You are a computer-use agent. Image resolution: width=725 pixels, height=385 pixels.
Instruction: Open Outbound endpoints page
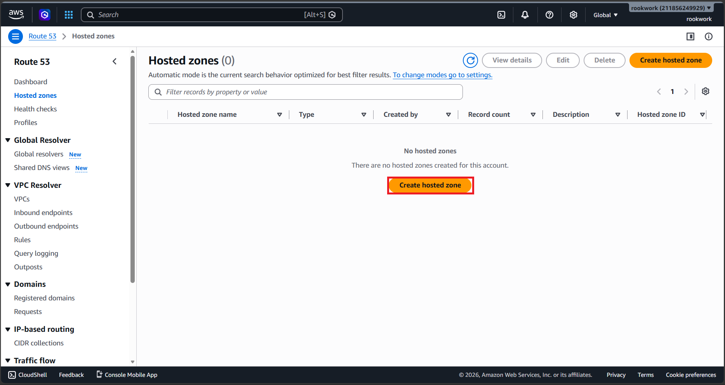coord(46,226)
